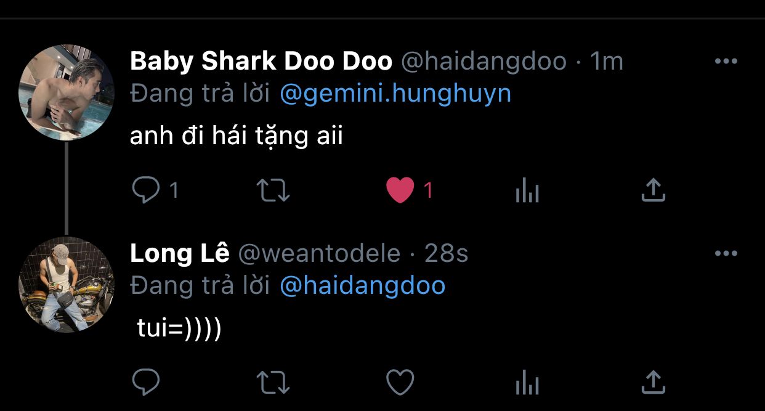Screen dimensions: 765x411
Task: Open the blue @haidangdoo mention link
Action: (x=362, y=286)
